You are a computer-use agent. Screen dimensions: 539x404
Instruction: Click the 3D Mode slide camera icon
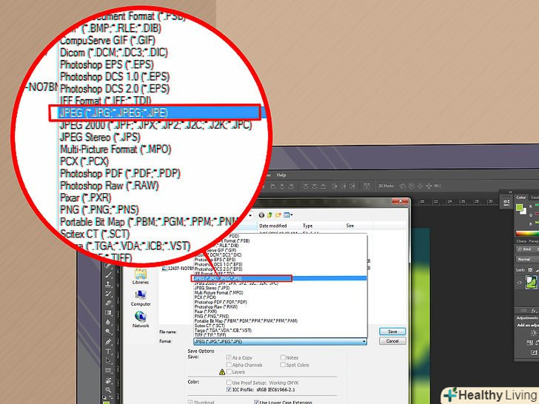click(438, 186)
